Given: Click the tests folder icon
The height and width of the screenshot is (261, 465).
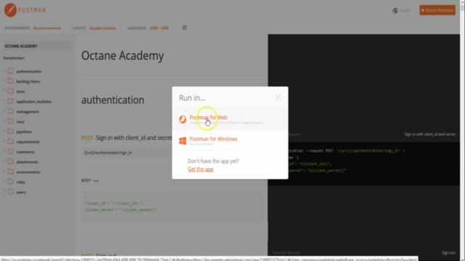Looking at the screenshot, I should (x=11, y=91).
